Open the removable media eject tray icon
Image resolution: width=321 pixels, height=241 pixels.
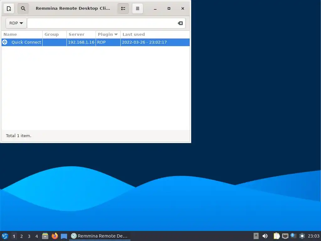pyautogui.click(x=256, y=236)
